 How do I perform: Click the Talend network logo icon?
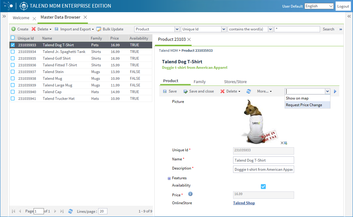[x=8, y=6]
